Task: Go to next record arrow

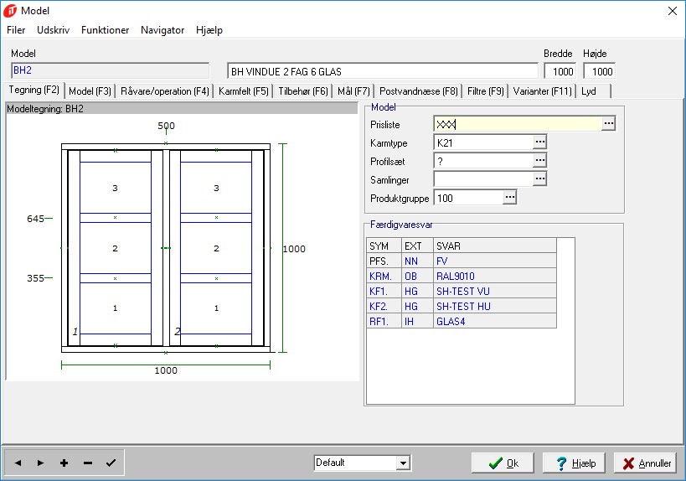Action: [x=41, y=463]
